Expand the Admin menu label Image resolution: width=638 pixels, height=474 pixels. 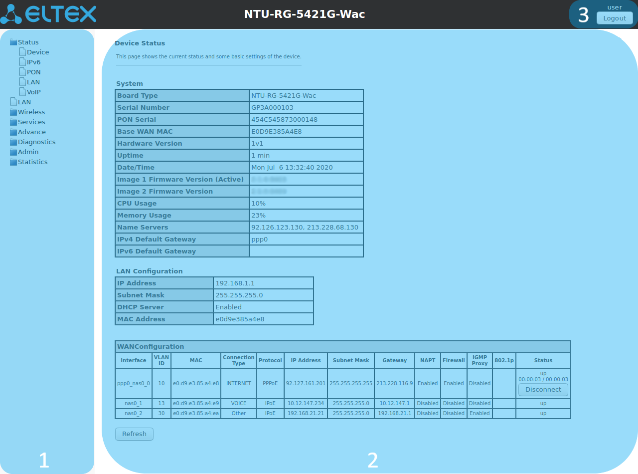28,152
